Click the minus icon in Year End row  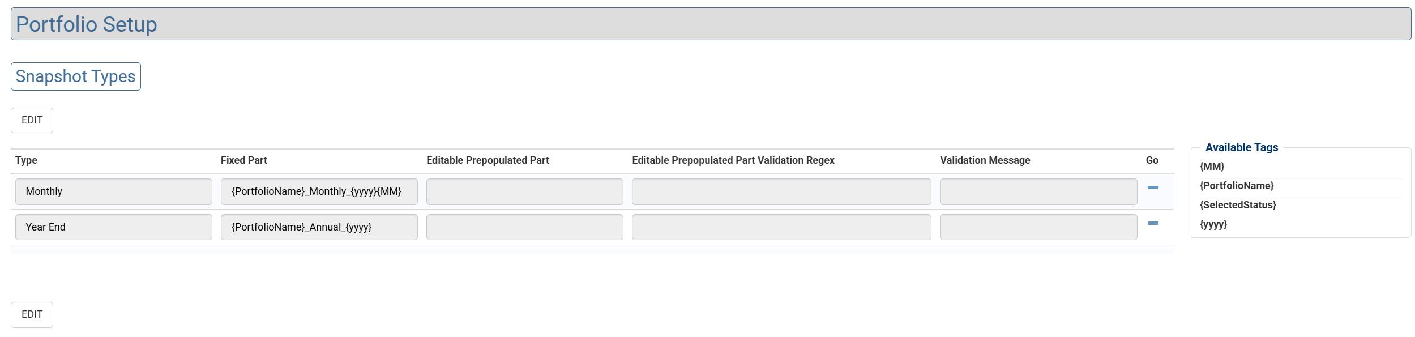click(x=1152, y=223)
